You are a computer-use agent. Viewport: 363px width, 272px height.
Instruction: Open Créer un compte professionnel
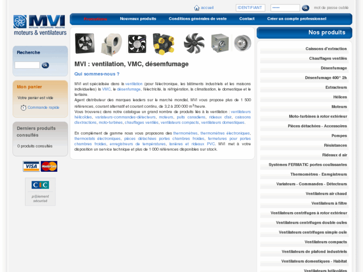(297, 19)
